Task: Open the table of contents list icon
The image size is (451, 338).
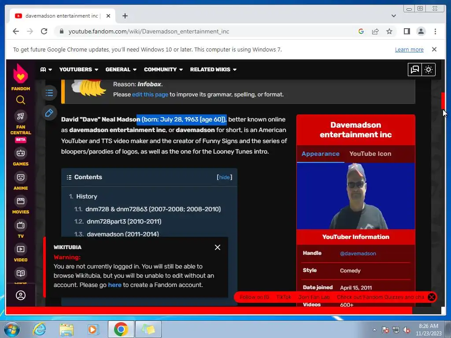Action: click(x=49, y=93)
